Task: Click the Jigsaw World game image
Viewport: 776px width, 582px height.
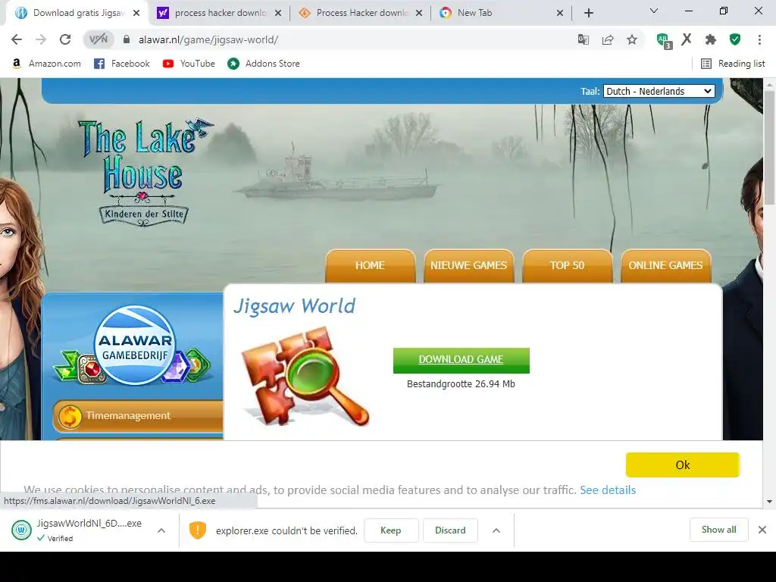Action: pyautogui.click(x=305, y=377)
